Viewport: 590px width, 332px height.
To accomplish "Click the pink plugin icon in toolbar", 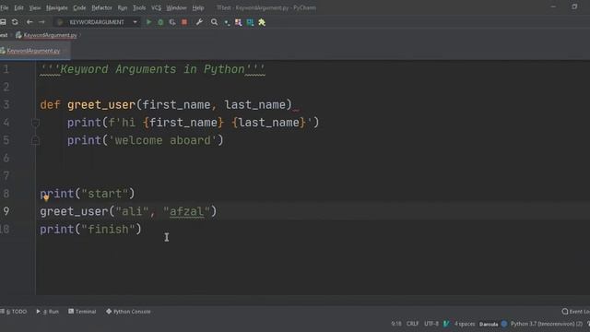I will pyautogui.click(x=238, y=22).
